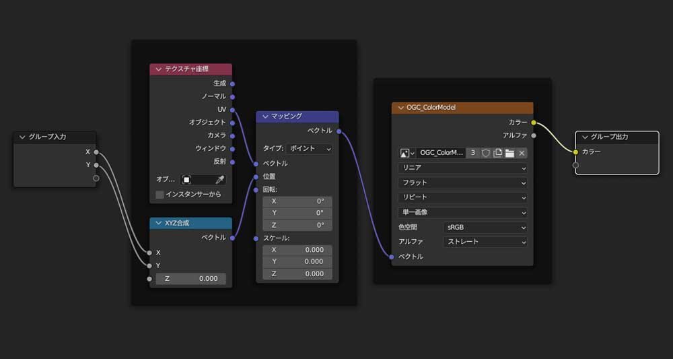The width and height of the screenshot is (673, 359).
Task: Open the 色空間 sRGB dropdown
Action: 485,227
